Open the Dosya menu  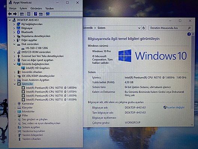[13, 9]
